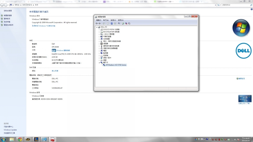The width and height of the screenshot is (253, 142).
Task: Expand the 系統裝置 node arrow
Action: pos(99,39)
